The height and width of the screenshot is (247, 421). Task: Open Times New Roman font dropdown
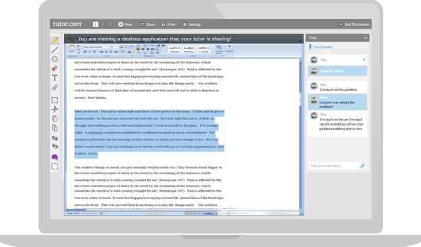click(96, 47)
